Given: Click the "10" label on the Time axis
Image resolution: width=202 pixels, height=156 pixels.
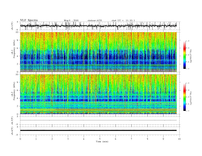Looking at the screenshot, I should pos(179,139).
